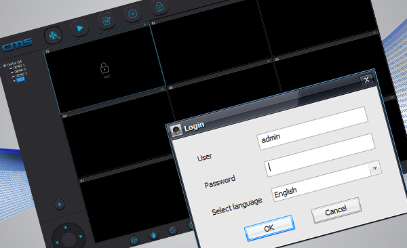The width and height of the screenshot is (407, 248).
Task: Click the "Select language" label
Action: pos(237,207)
